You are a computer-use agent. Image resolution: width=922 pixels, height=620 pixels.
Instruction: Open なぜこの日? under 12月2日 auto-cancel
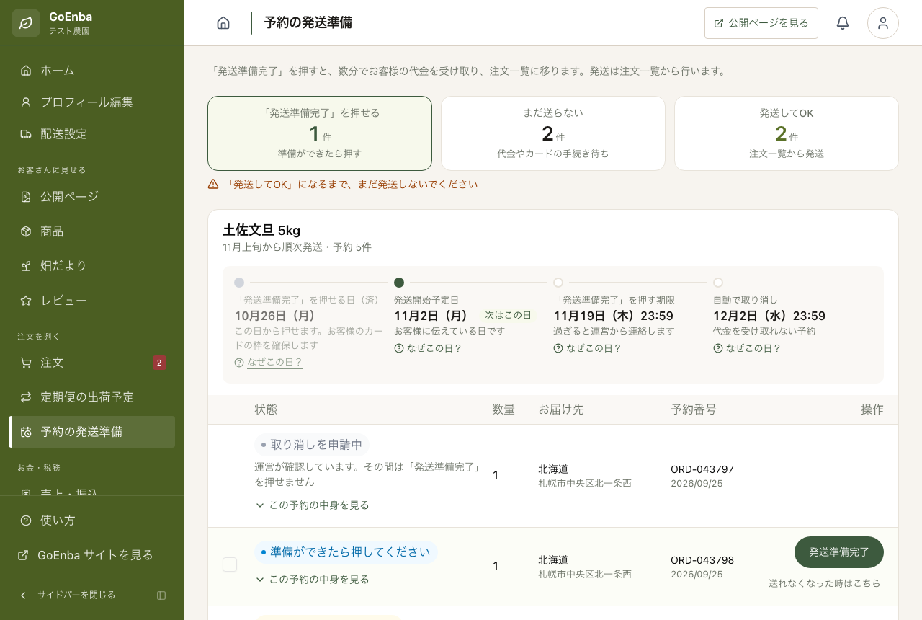pos(748,349)
